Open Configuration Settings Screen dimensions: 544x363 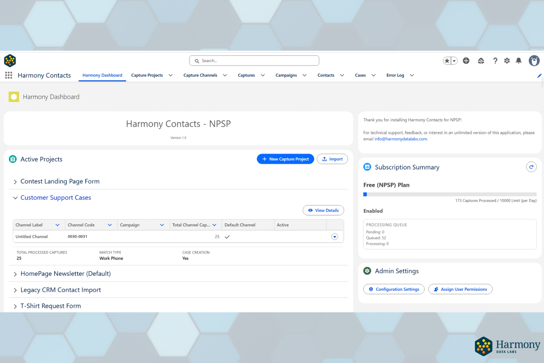(x=394, y=289)
